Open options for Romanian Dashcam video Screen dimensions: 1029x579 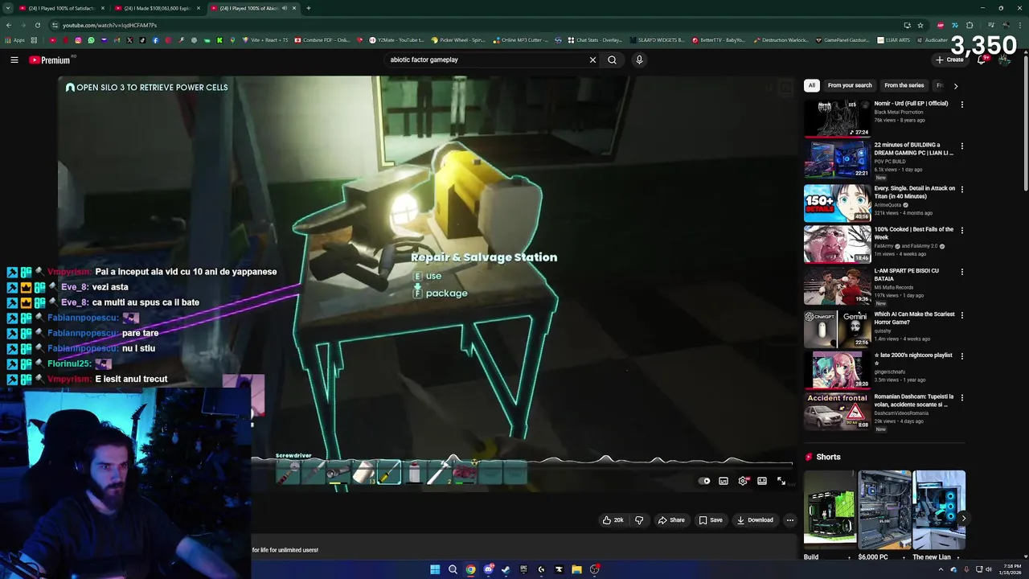[x=961, y=397]
